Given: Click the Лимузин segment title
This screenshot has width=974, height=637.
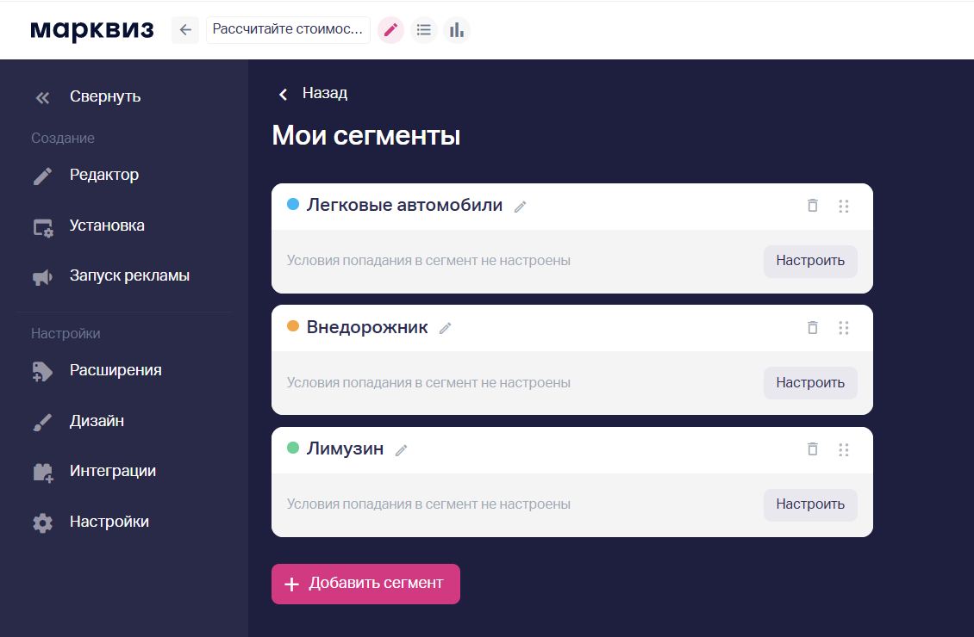Looking at the screenshot, I should (345, 448).
